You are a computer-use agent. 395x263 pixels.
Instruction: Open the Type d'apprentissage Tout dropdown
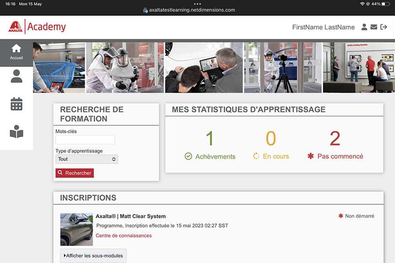coord(86,159)
